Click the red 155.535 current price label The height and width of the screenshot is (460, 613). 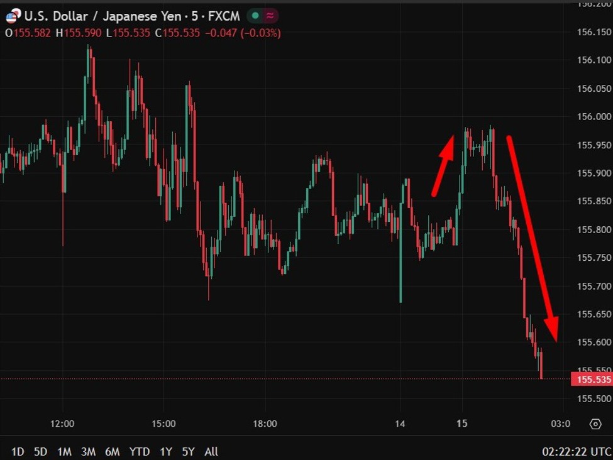click(x=590, y=380)
